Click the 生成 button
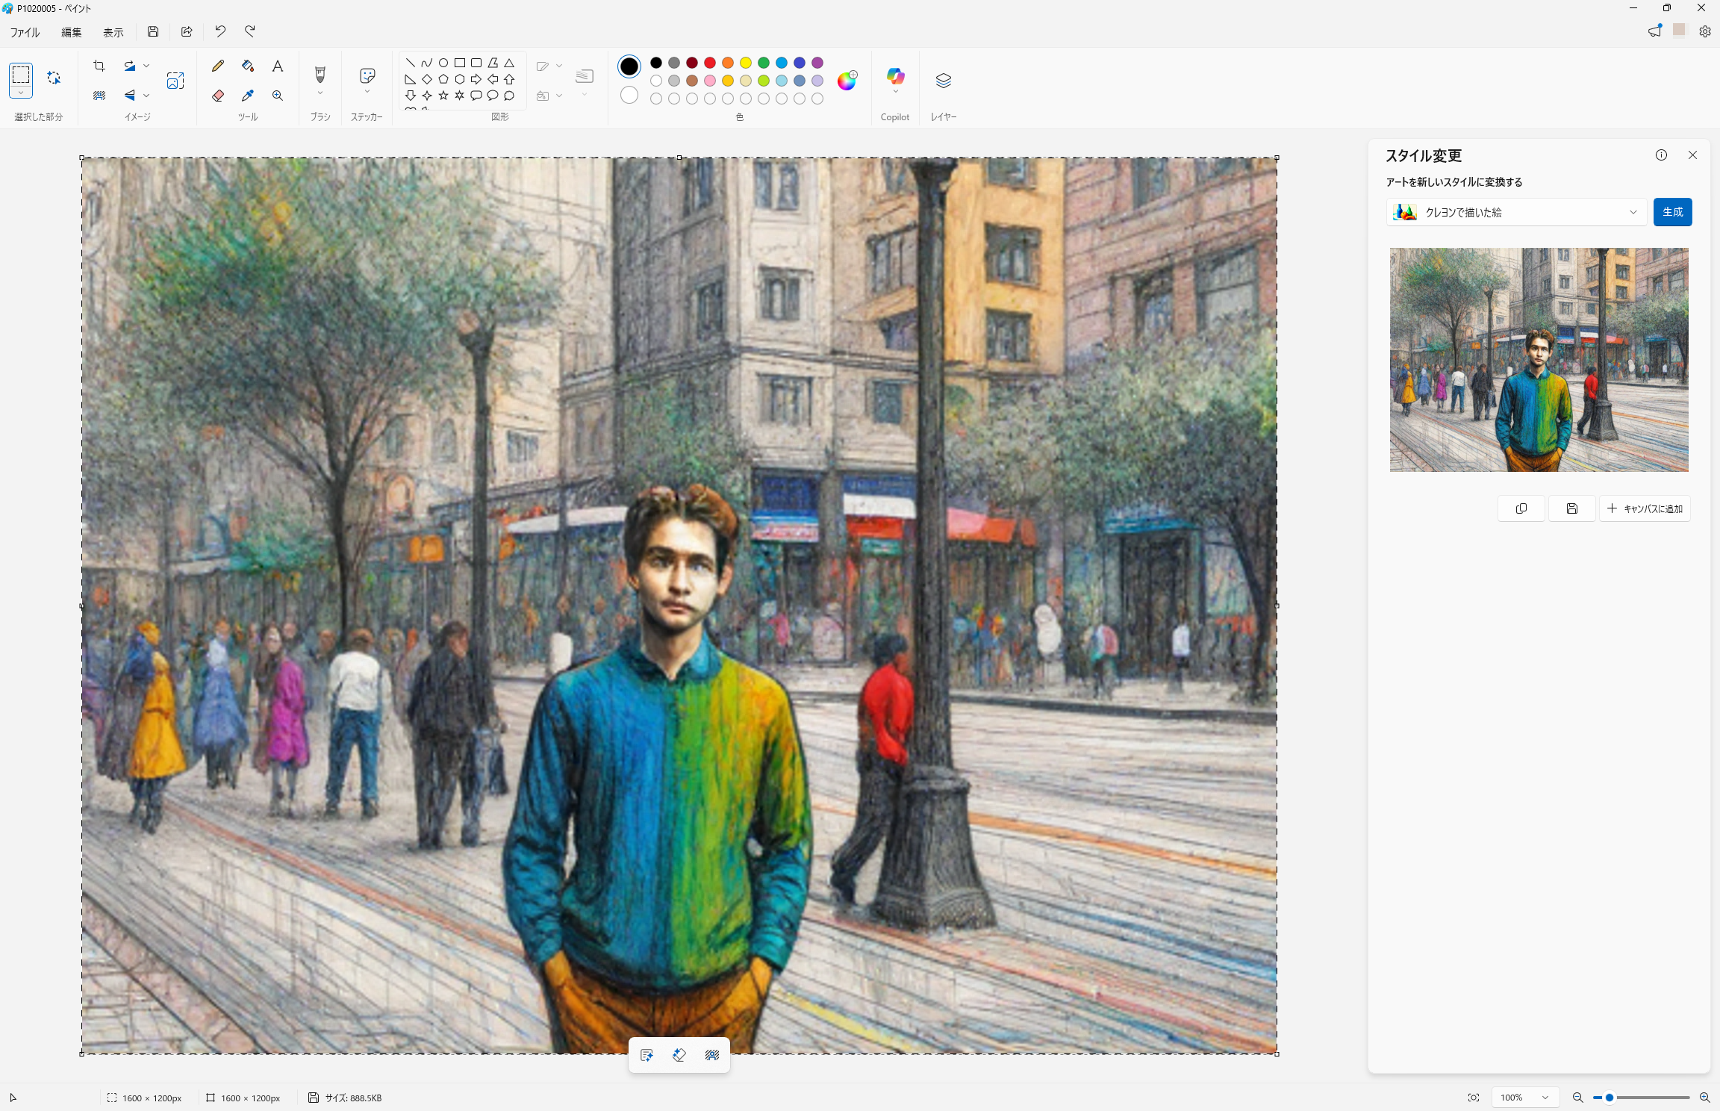The image size is (1720, 1111). pyautogui.click(x=1671, y=212)
